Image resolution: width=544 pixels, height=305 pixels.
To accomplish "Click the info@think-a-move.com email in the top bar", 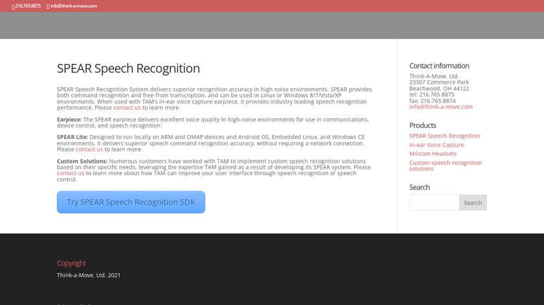I will [74, 6].
